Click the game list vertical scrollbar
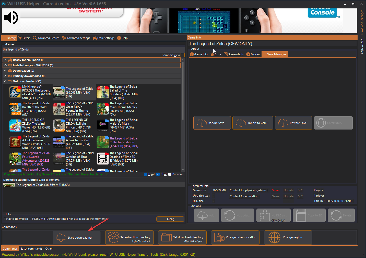 click(183, 91)
